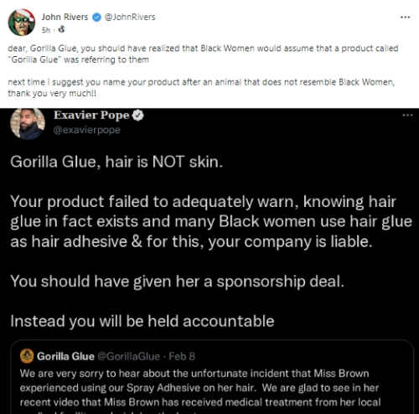
Task: Click the @GorillaGlue handle in quoted tweet
Action: 129,356
